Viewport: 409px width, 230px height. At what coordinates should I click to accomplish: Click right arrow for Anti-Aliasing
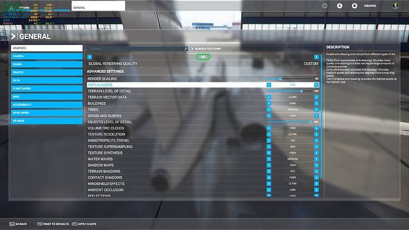tap(317, 85)
